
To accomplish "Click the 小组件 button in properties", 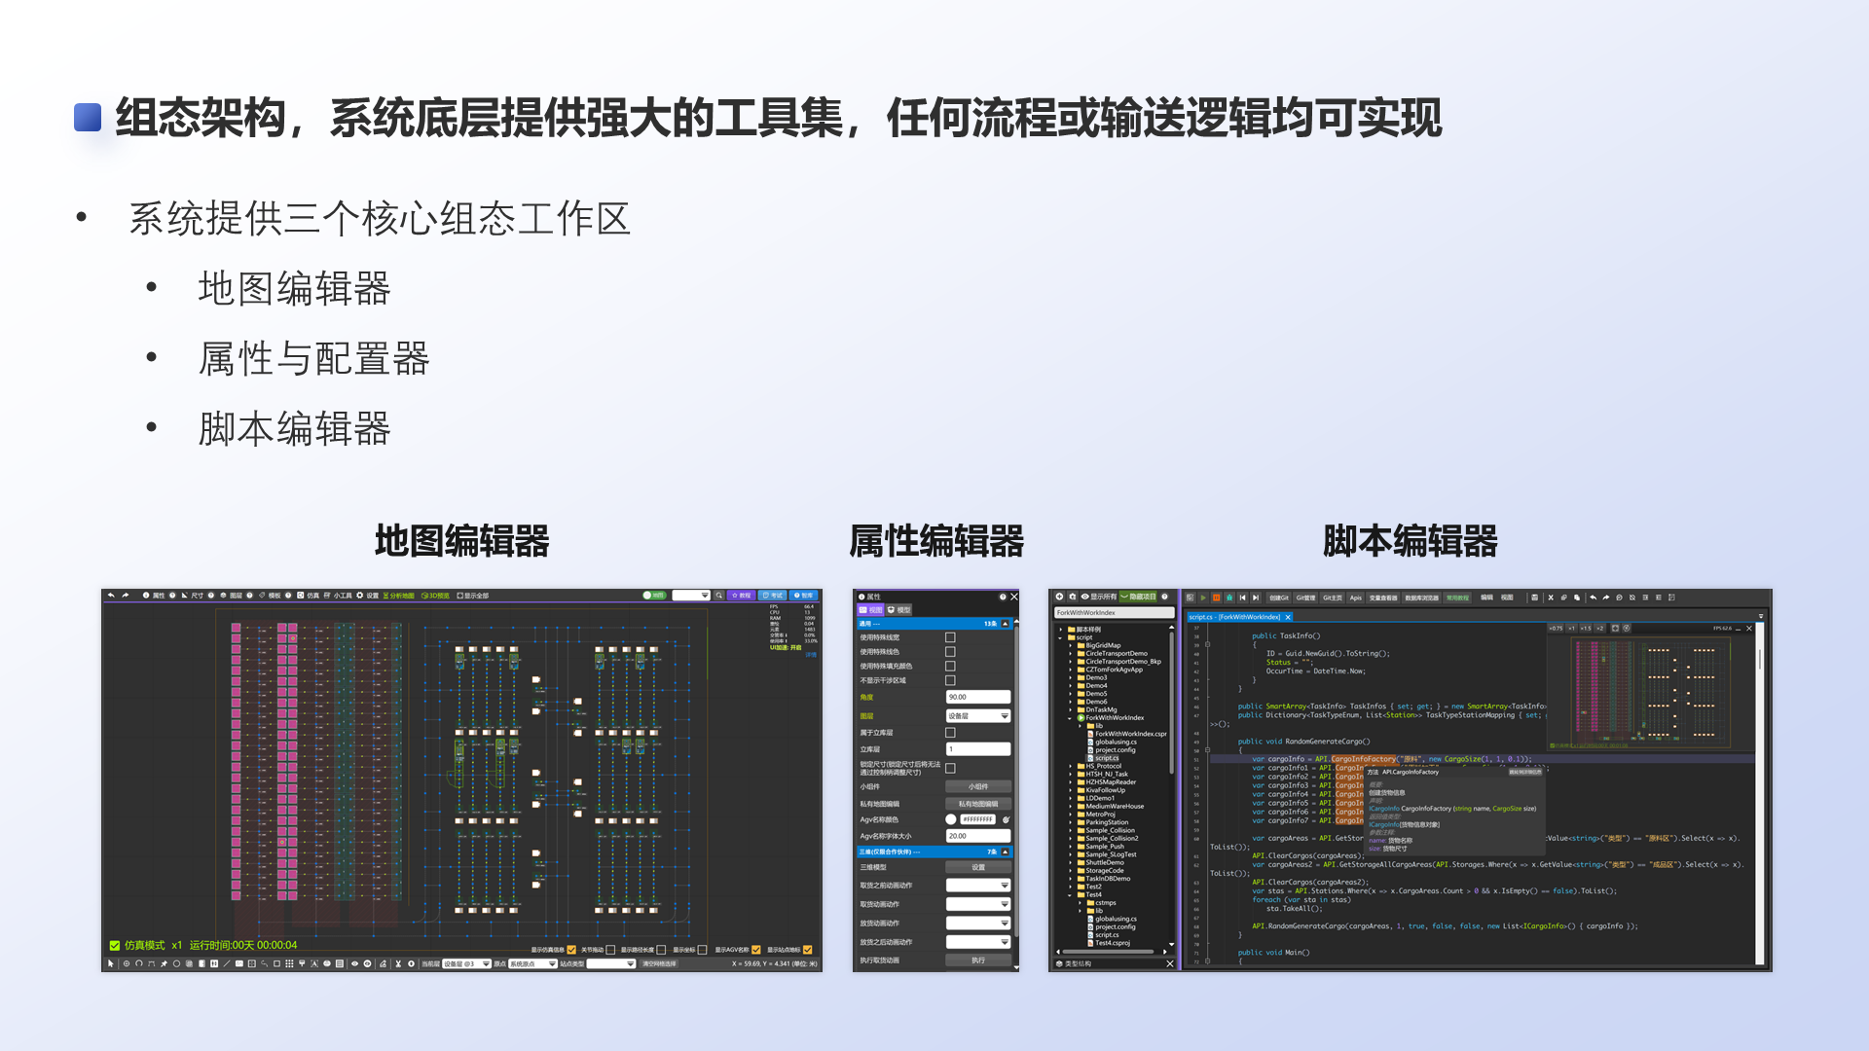I will pyautogui.click(x=978, y=786).
